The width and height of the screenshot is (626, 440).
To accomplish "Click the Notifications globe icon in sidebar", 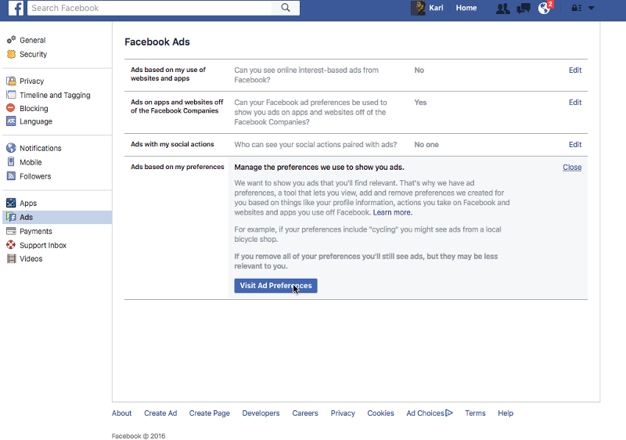I will coord(11,148).
